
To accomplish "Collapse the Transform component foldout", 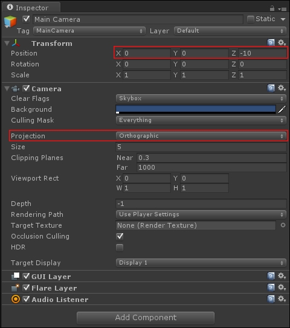I will tap(7, 43).
